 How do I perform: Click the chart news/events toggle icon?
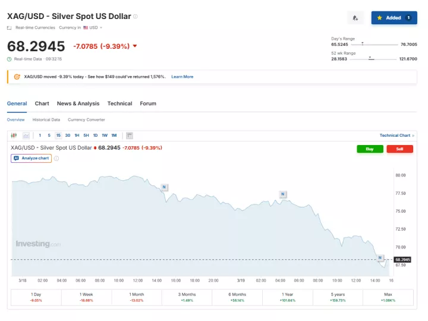pos(130,136)
